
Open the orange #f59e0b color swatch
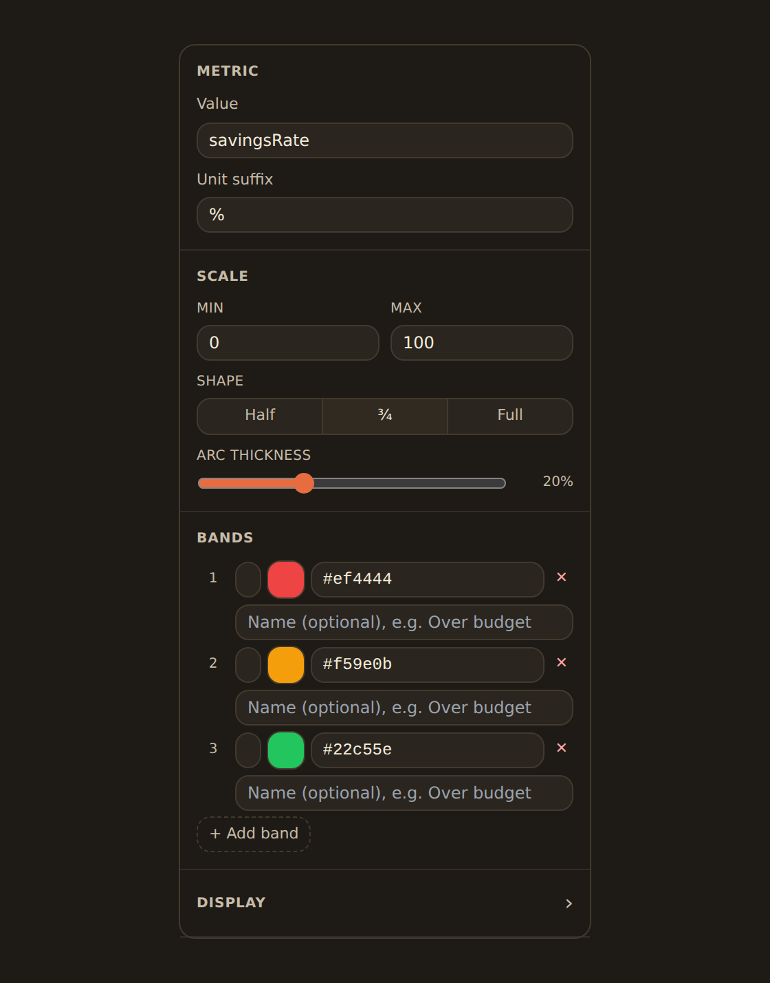tap(286, 665)
